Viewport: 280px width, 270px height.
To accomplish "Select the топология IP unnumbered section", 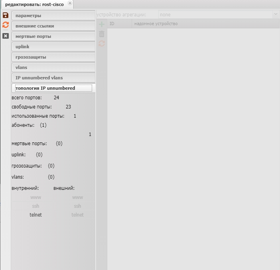I will point(53,88).
